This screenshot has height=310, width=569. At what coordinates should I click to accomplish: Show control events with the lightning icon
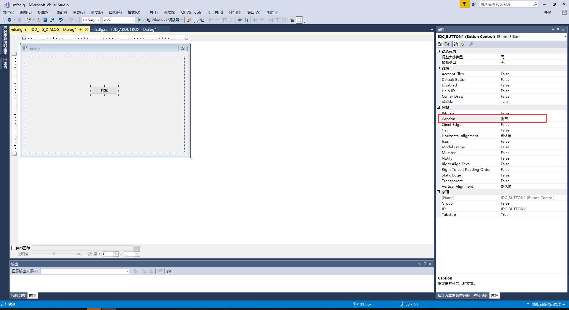point(463,44)
